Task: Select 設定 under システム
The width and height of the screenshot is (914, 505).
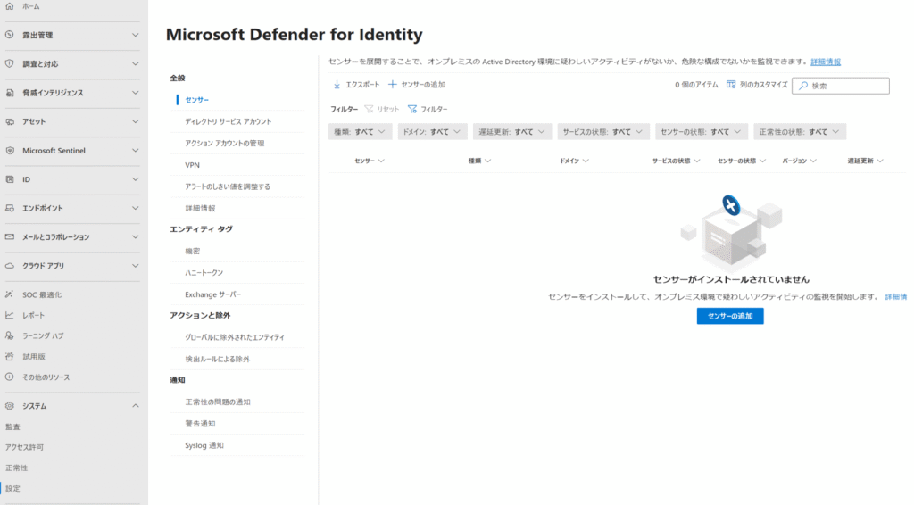Action: (x=12, y=489)
